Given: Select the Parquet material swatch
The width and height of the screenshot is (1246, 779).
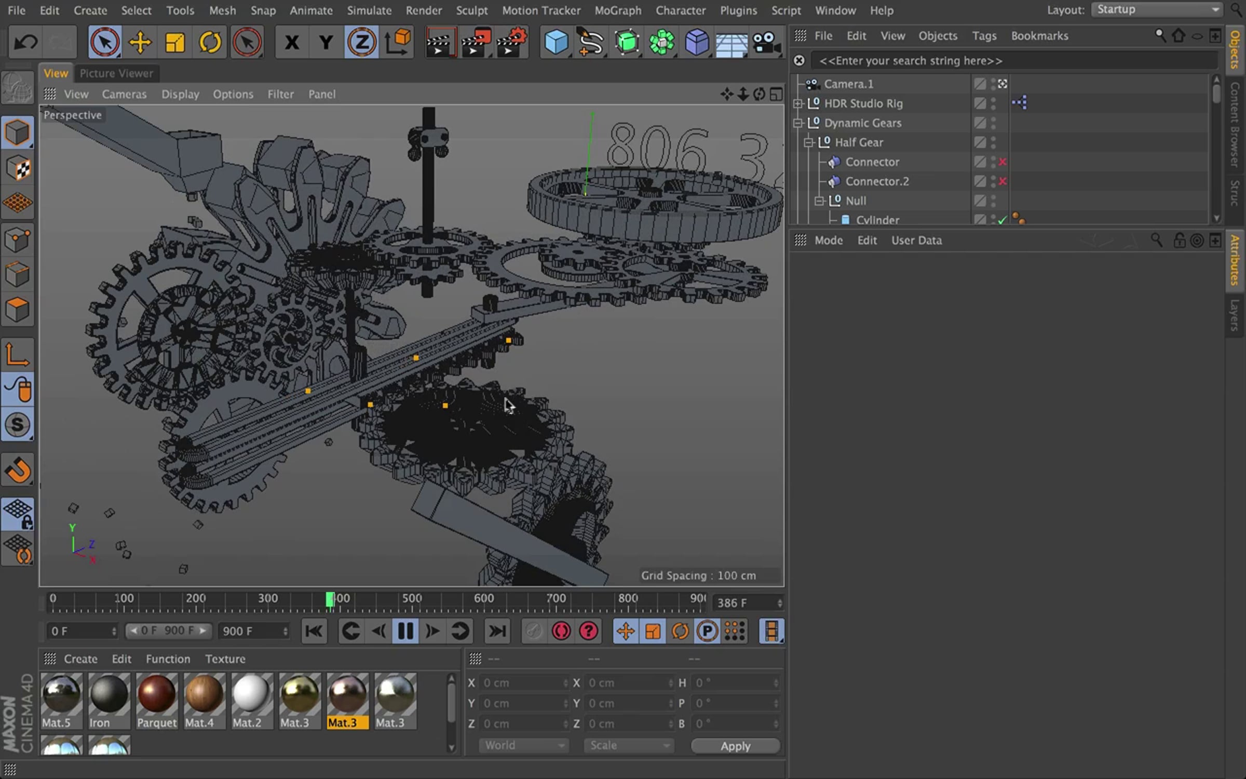Looking at the screenshot, I should click(x=157, y=701).
